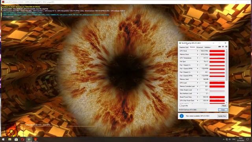This screenshot has height=142, width=252.
Task: Click the Update Now button
Action: 222,116
